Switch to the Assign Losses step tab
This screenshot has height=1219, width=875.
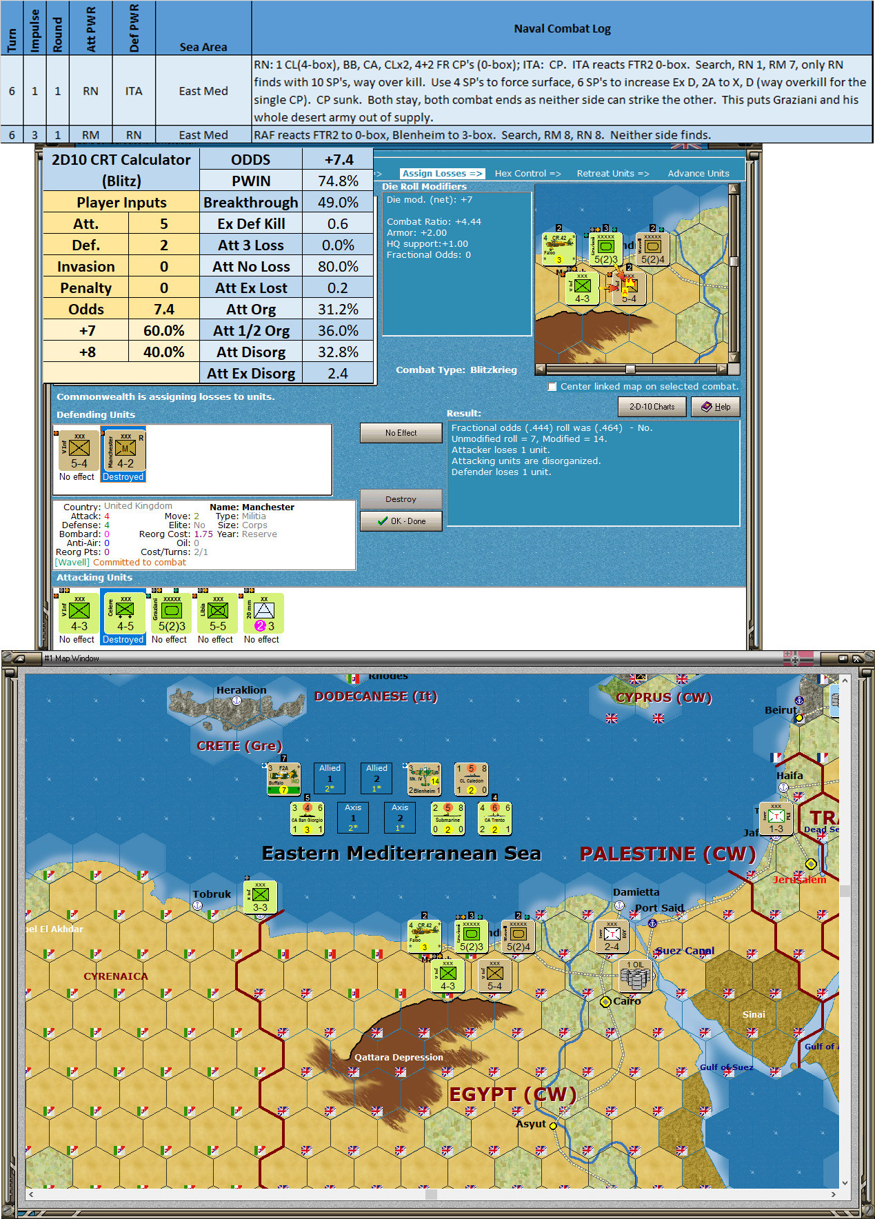click(x=442, y=174)
